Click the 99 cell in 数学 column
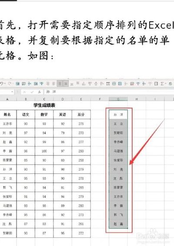This screenshot has width=174, height=246. pos(44,142)
